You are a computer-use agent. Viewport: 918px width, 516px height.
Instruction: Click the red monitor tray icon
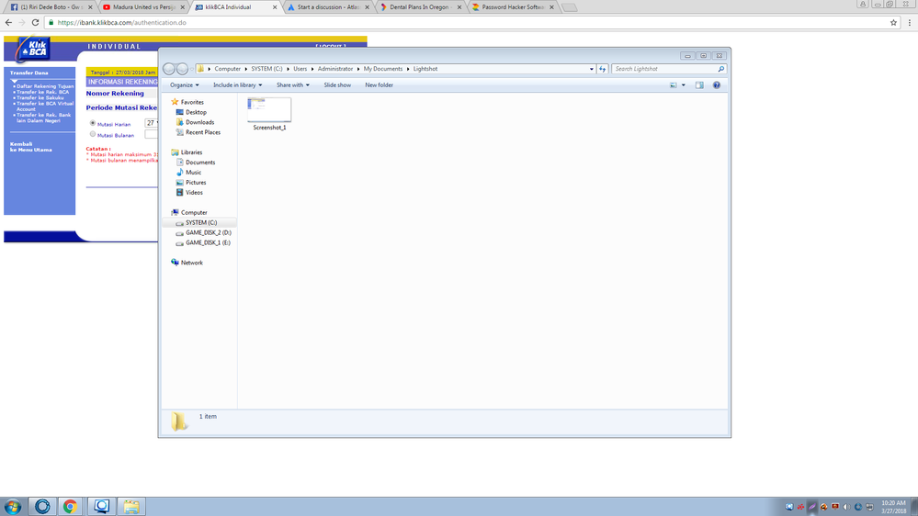point(835,507)
